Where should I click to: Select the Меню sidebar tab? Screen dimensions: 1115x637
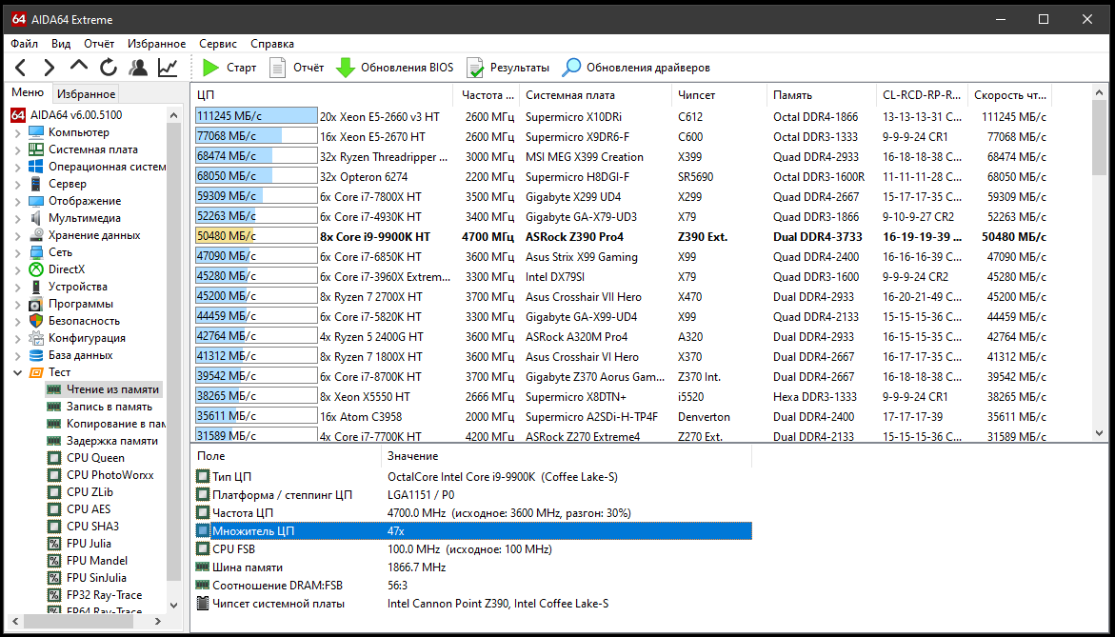[28, 92]
